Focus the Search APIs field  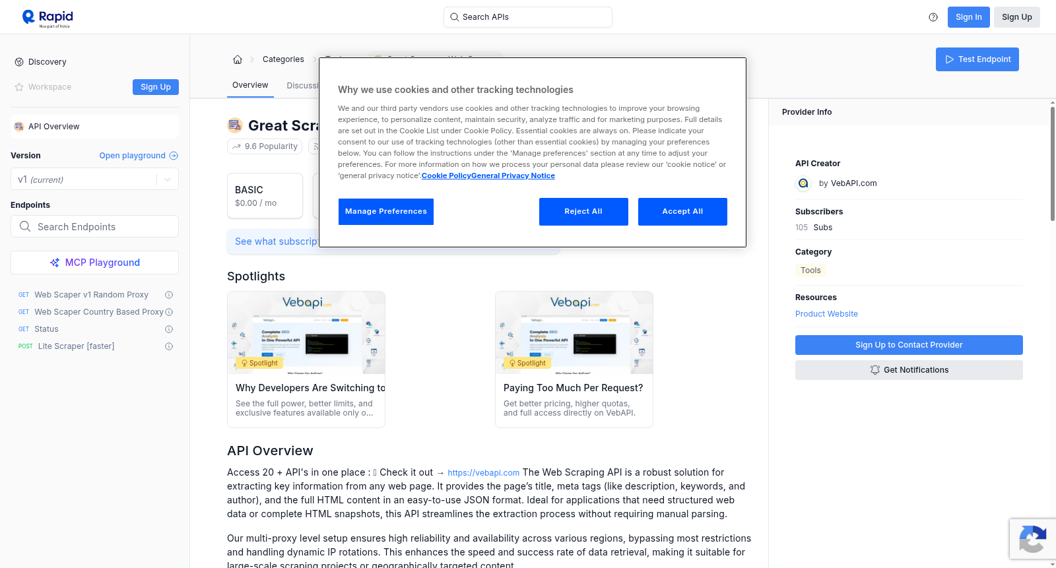coord(528,17)
